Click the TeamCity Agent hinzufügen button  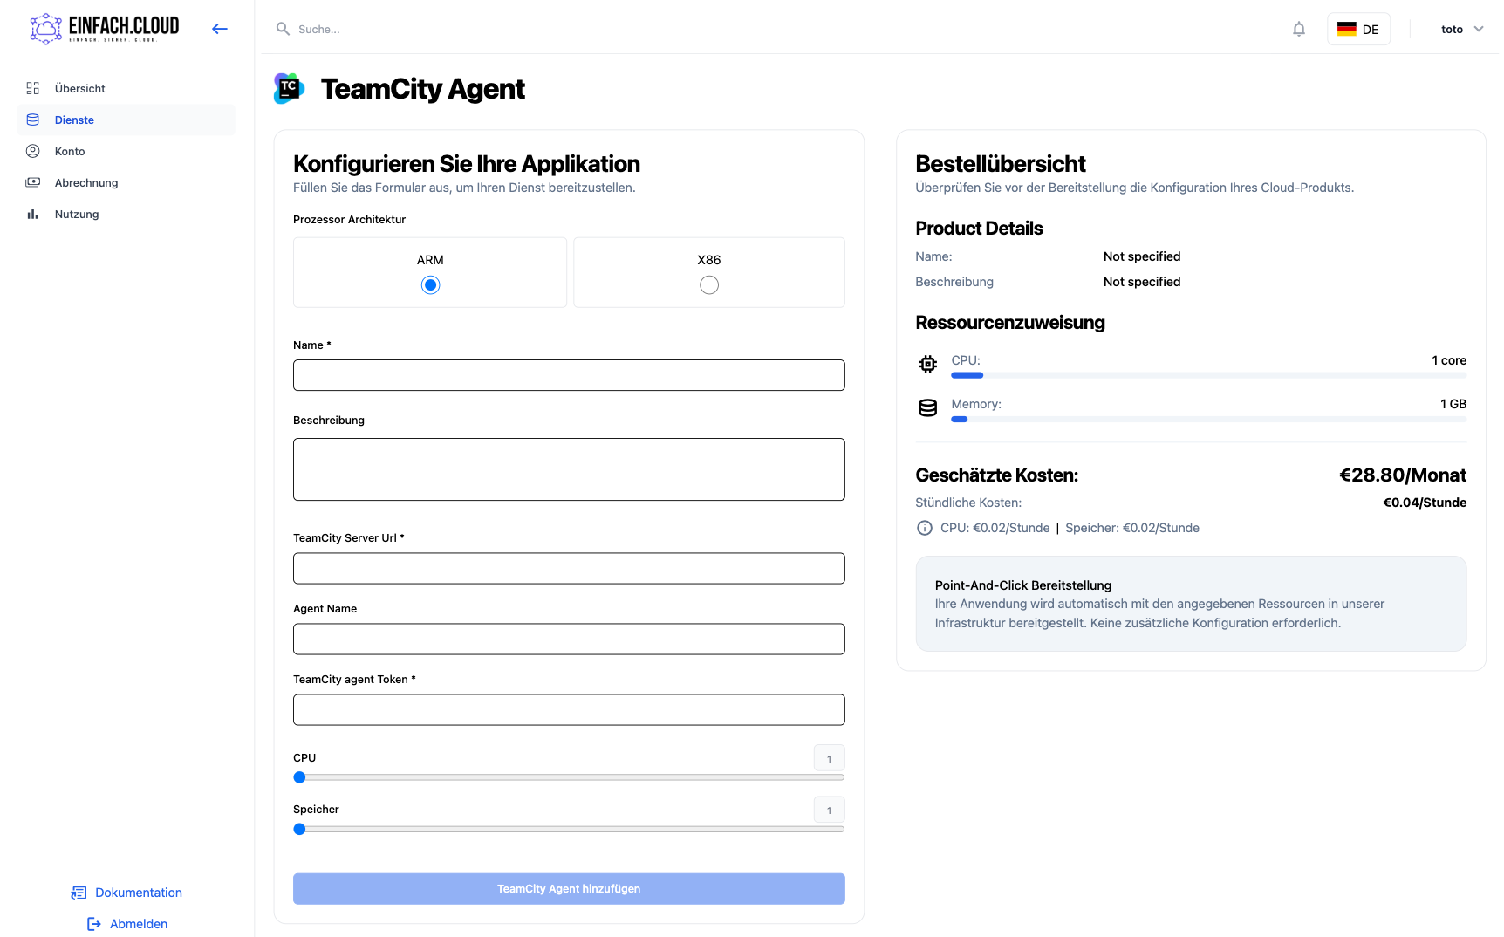click(568, 888)
